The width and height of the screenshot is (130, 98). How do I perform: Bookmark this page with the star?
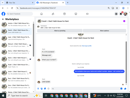pos(117,8)
